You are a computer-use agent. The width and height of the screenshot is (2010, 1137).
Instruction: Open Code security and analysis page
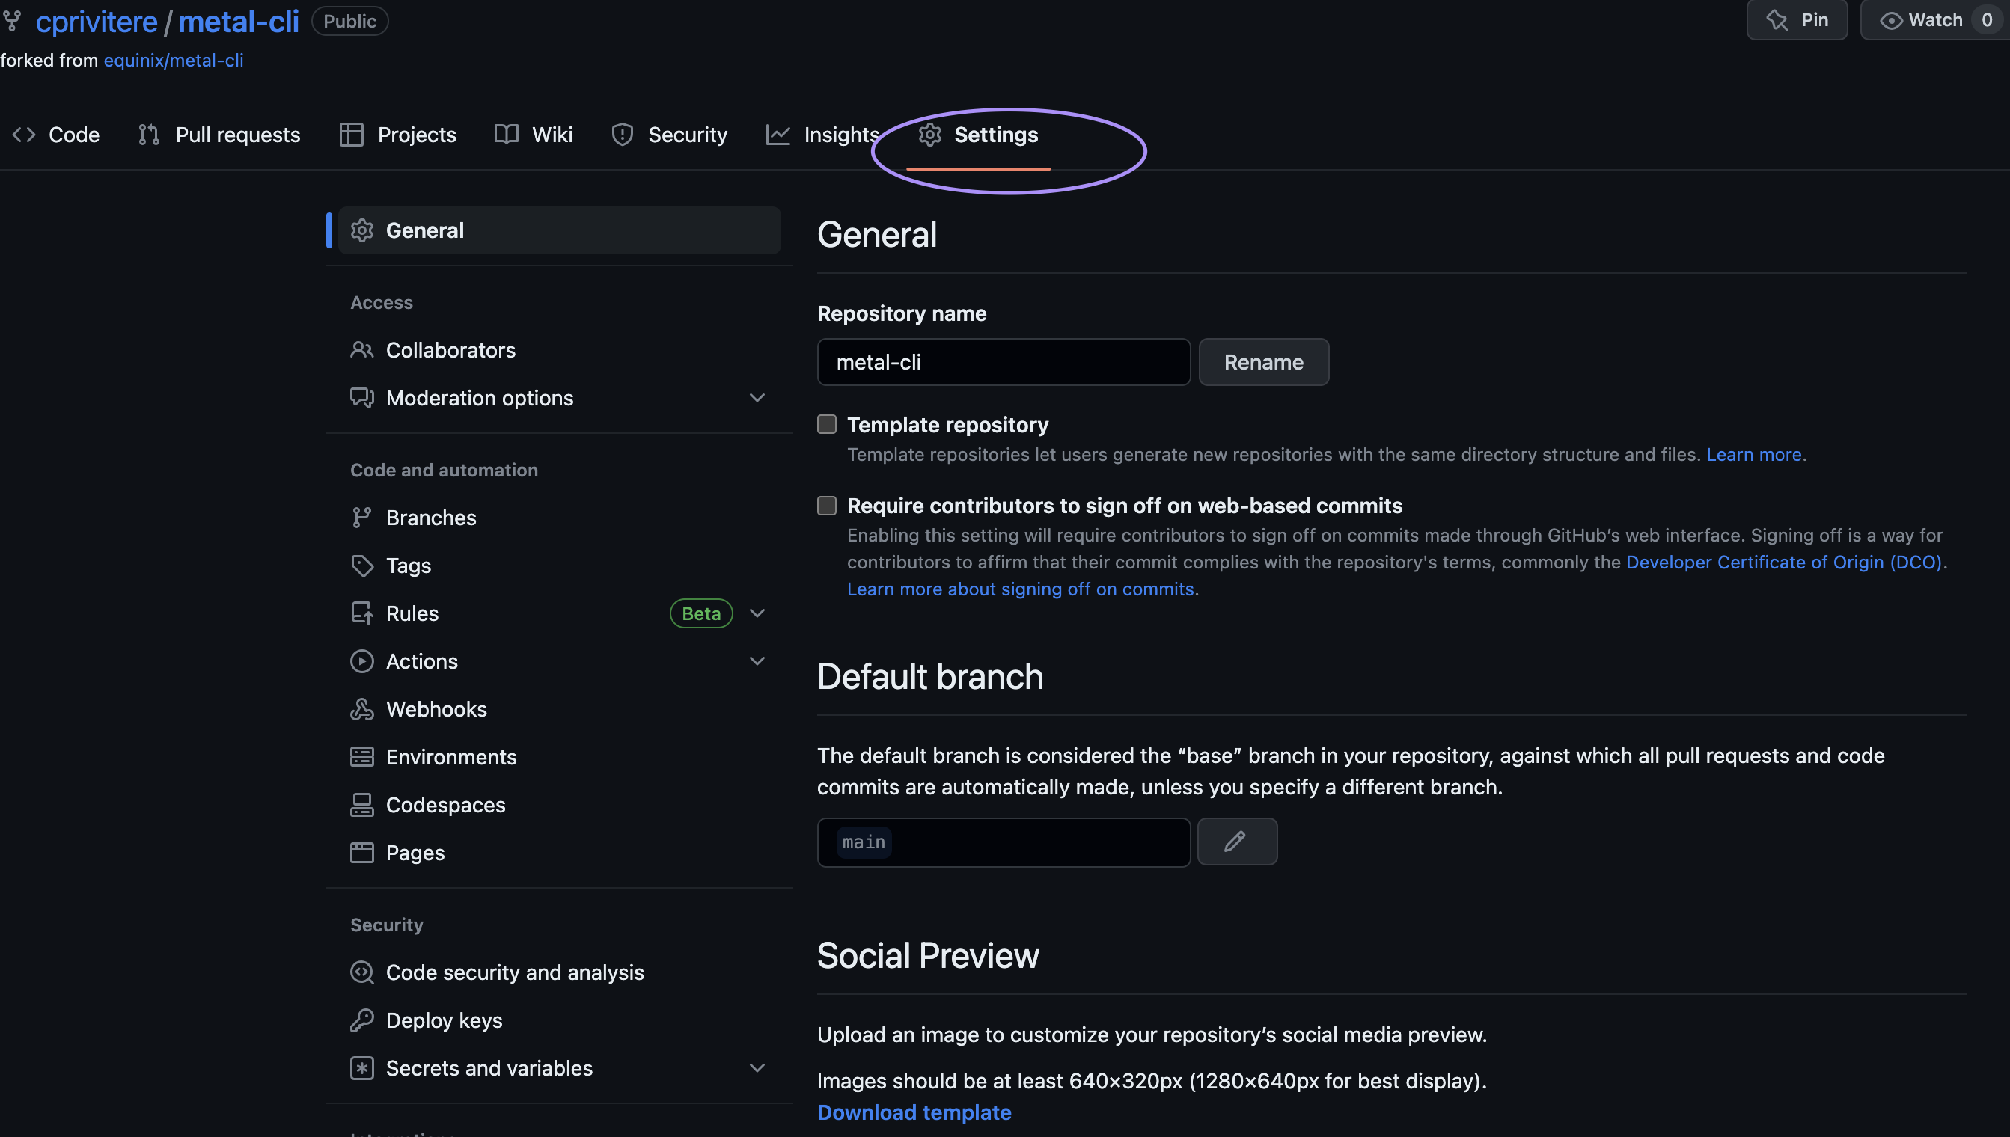(559, 972)
